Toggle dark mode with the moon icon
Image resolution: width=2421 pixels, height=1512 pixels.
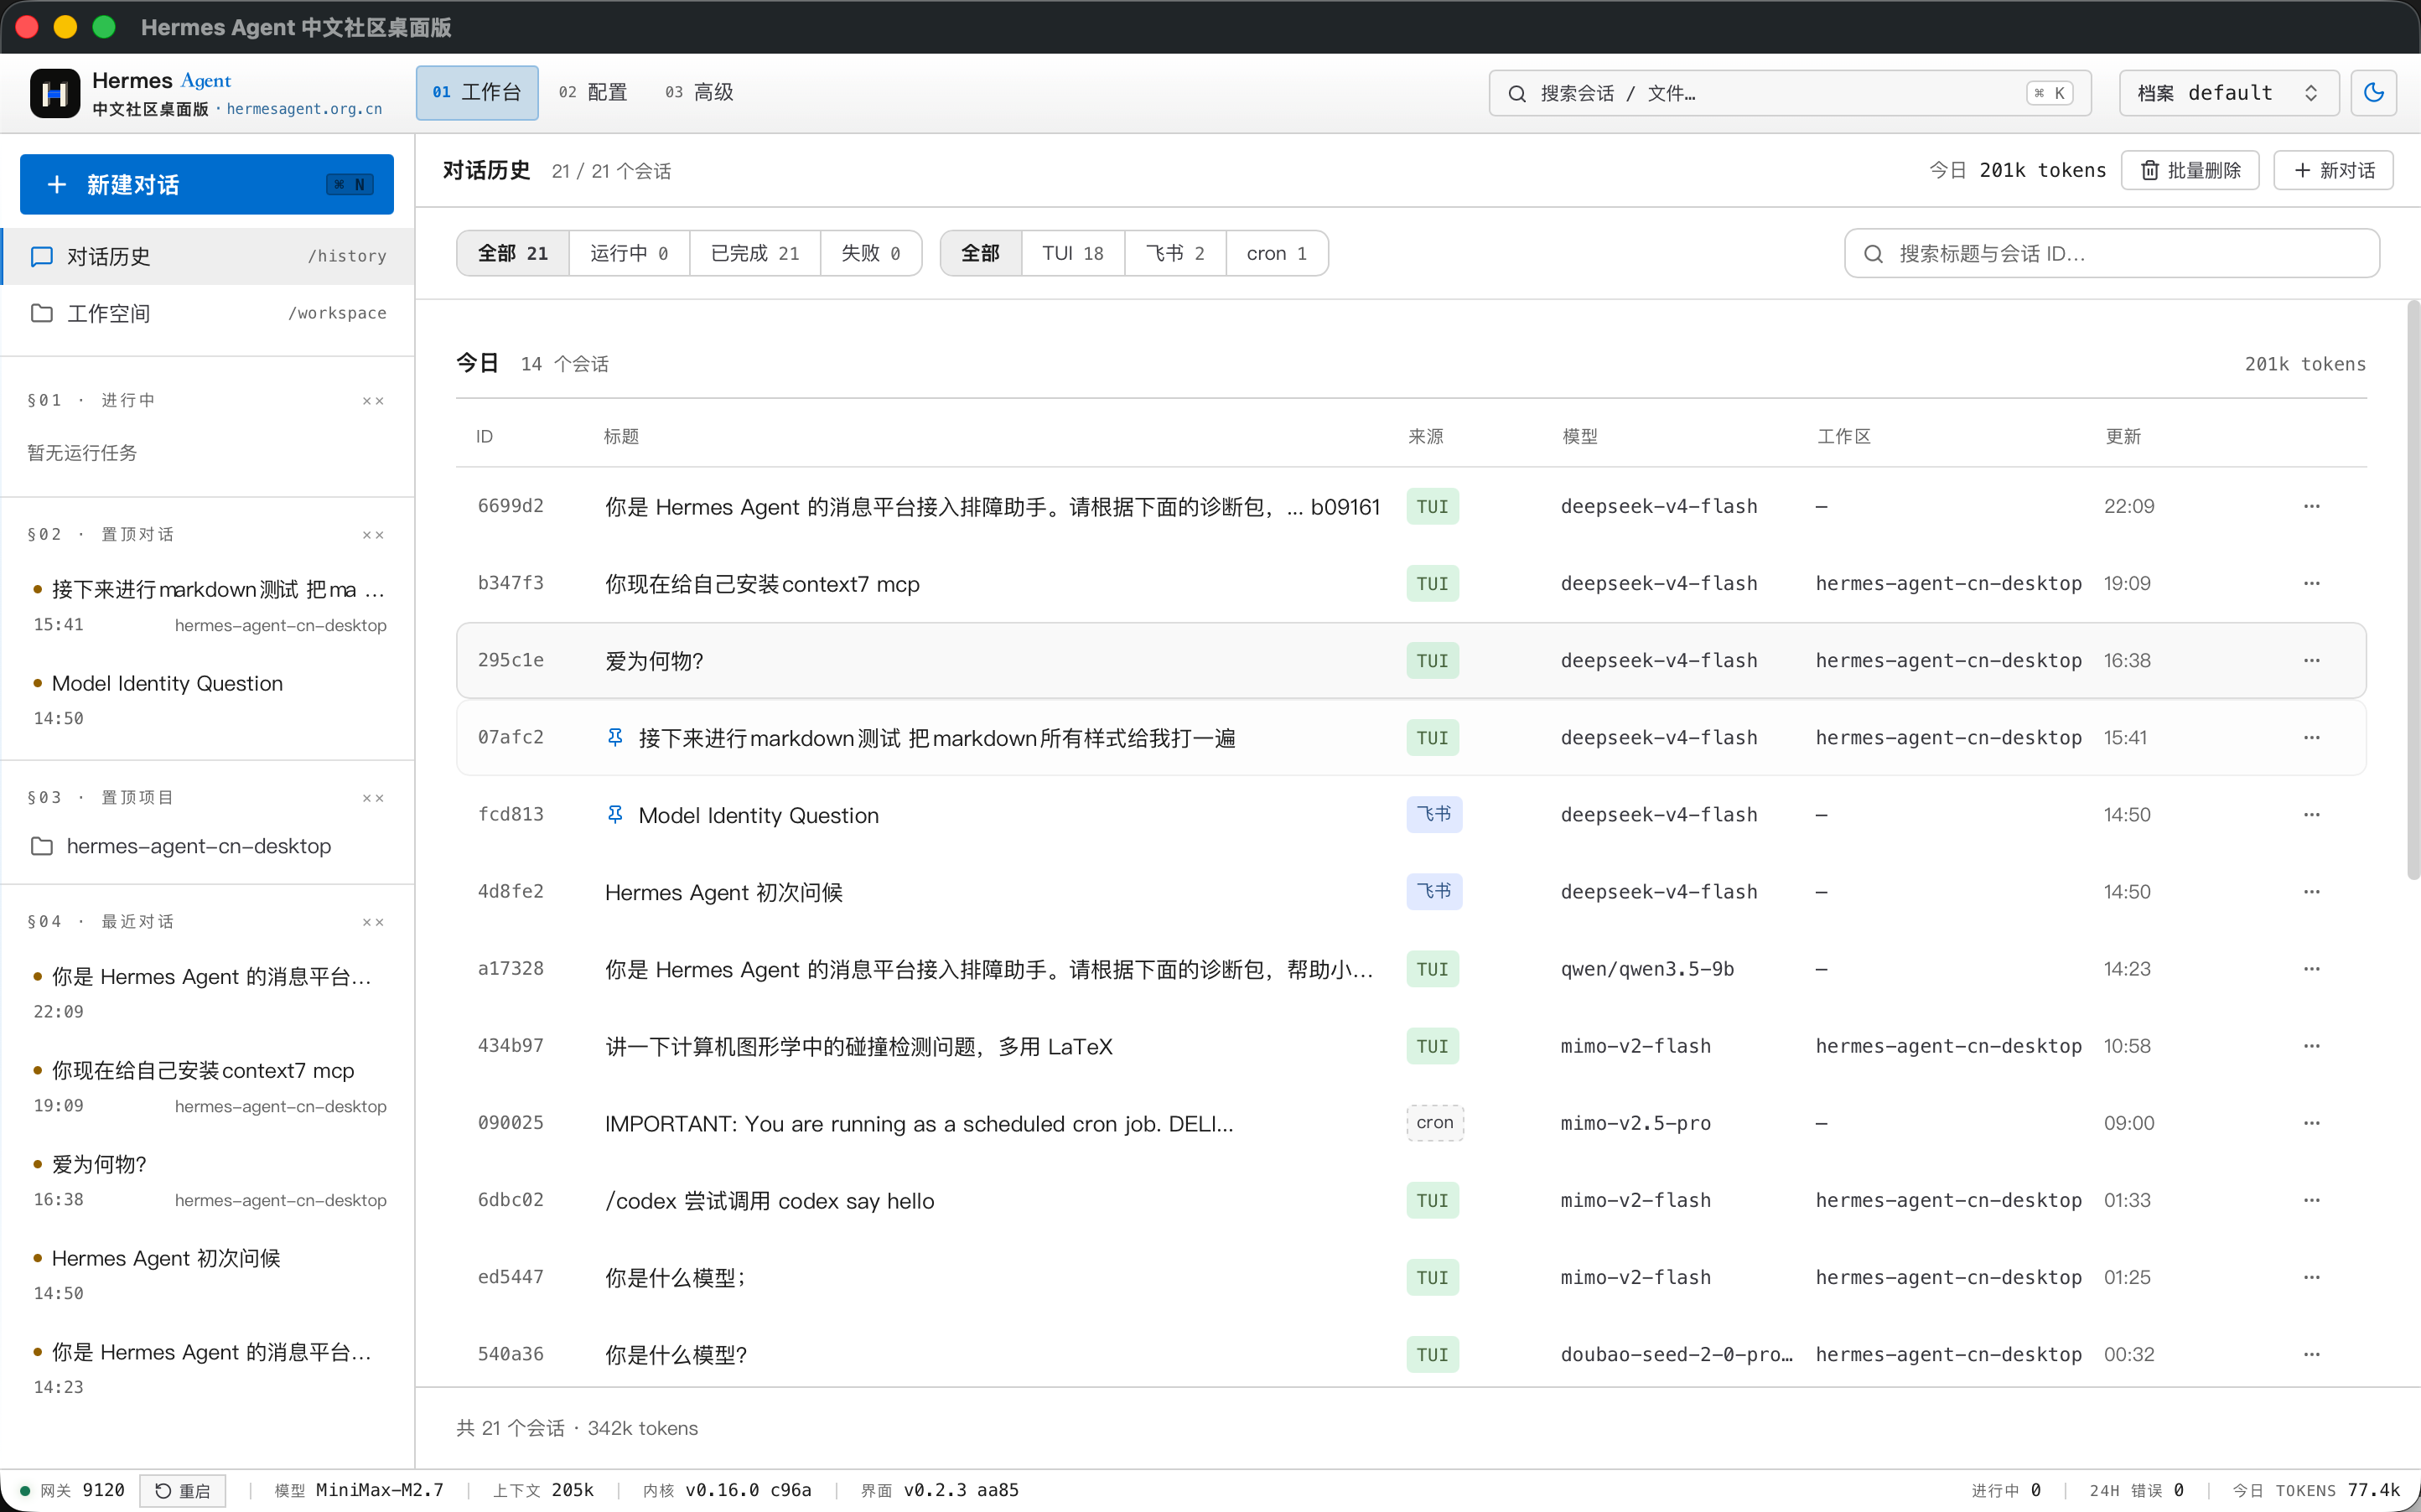(x=2373, y=93)
